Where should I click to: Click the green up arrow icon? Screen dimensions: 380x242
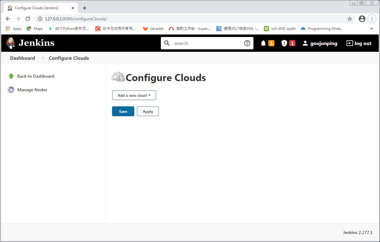coord(11,76)
